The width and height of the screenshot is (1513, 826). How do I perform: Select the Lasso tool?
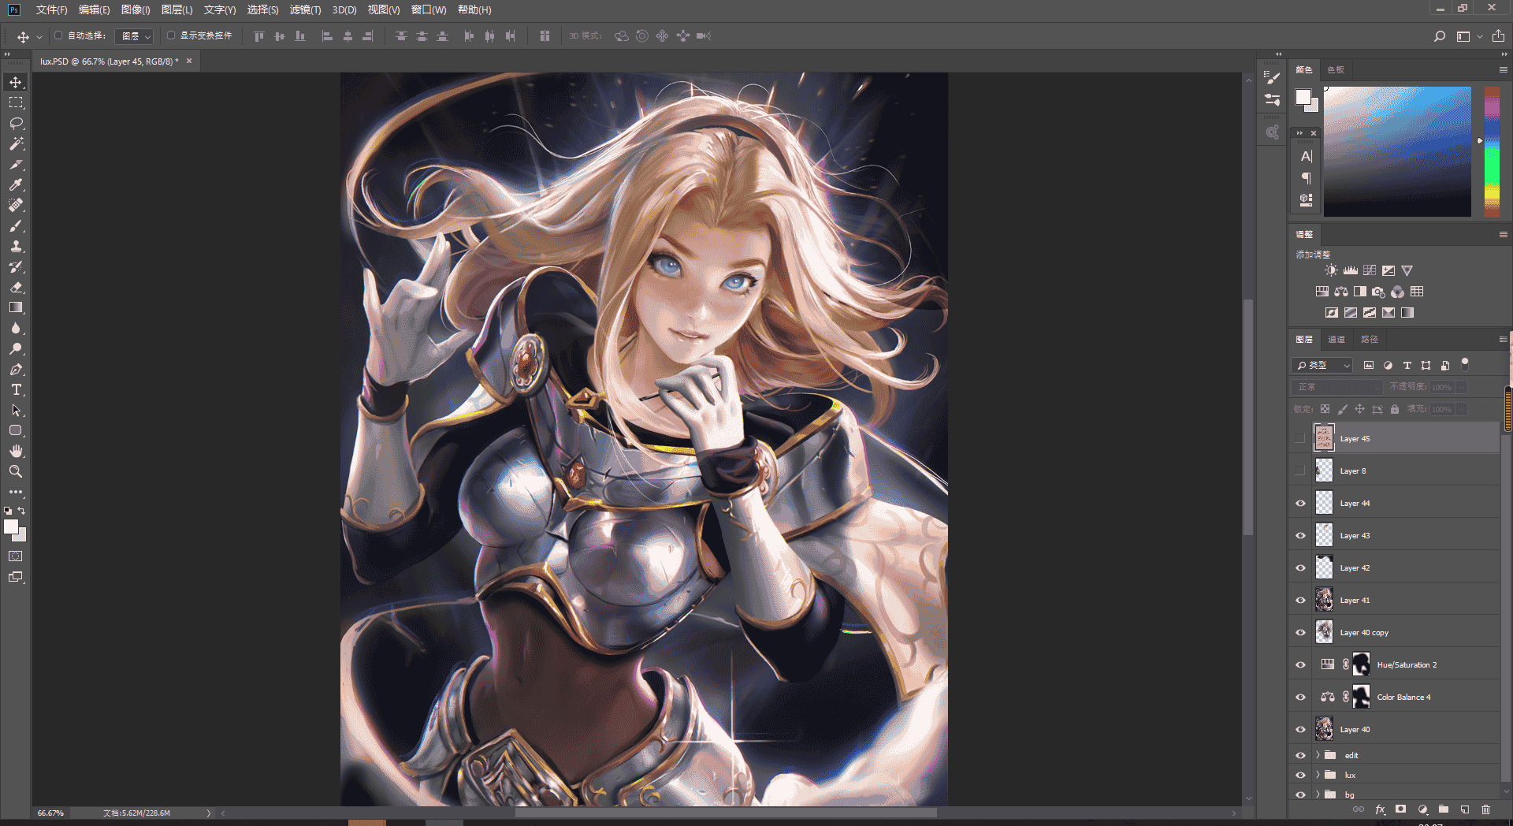click(16, 123)
